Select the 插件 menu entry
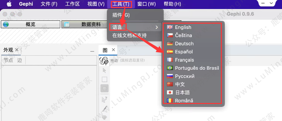 point(135,15)
